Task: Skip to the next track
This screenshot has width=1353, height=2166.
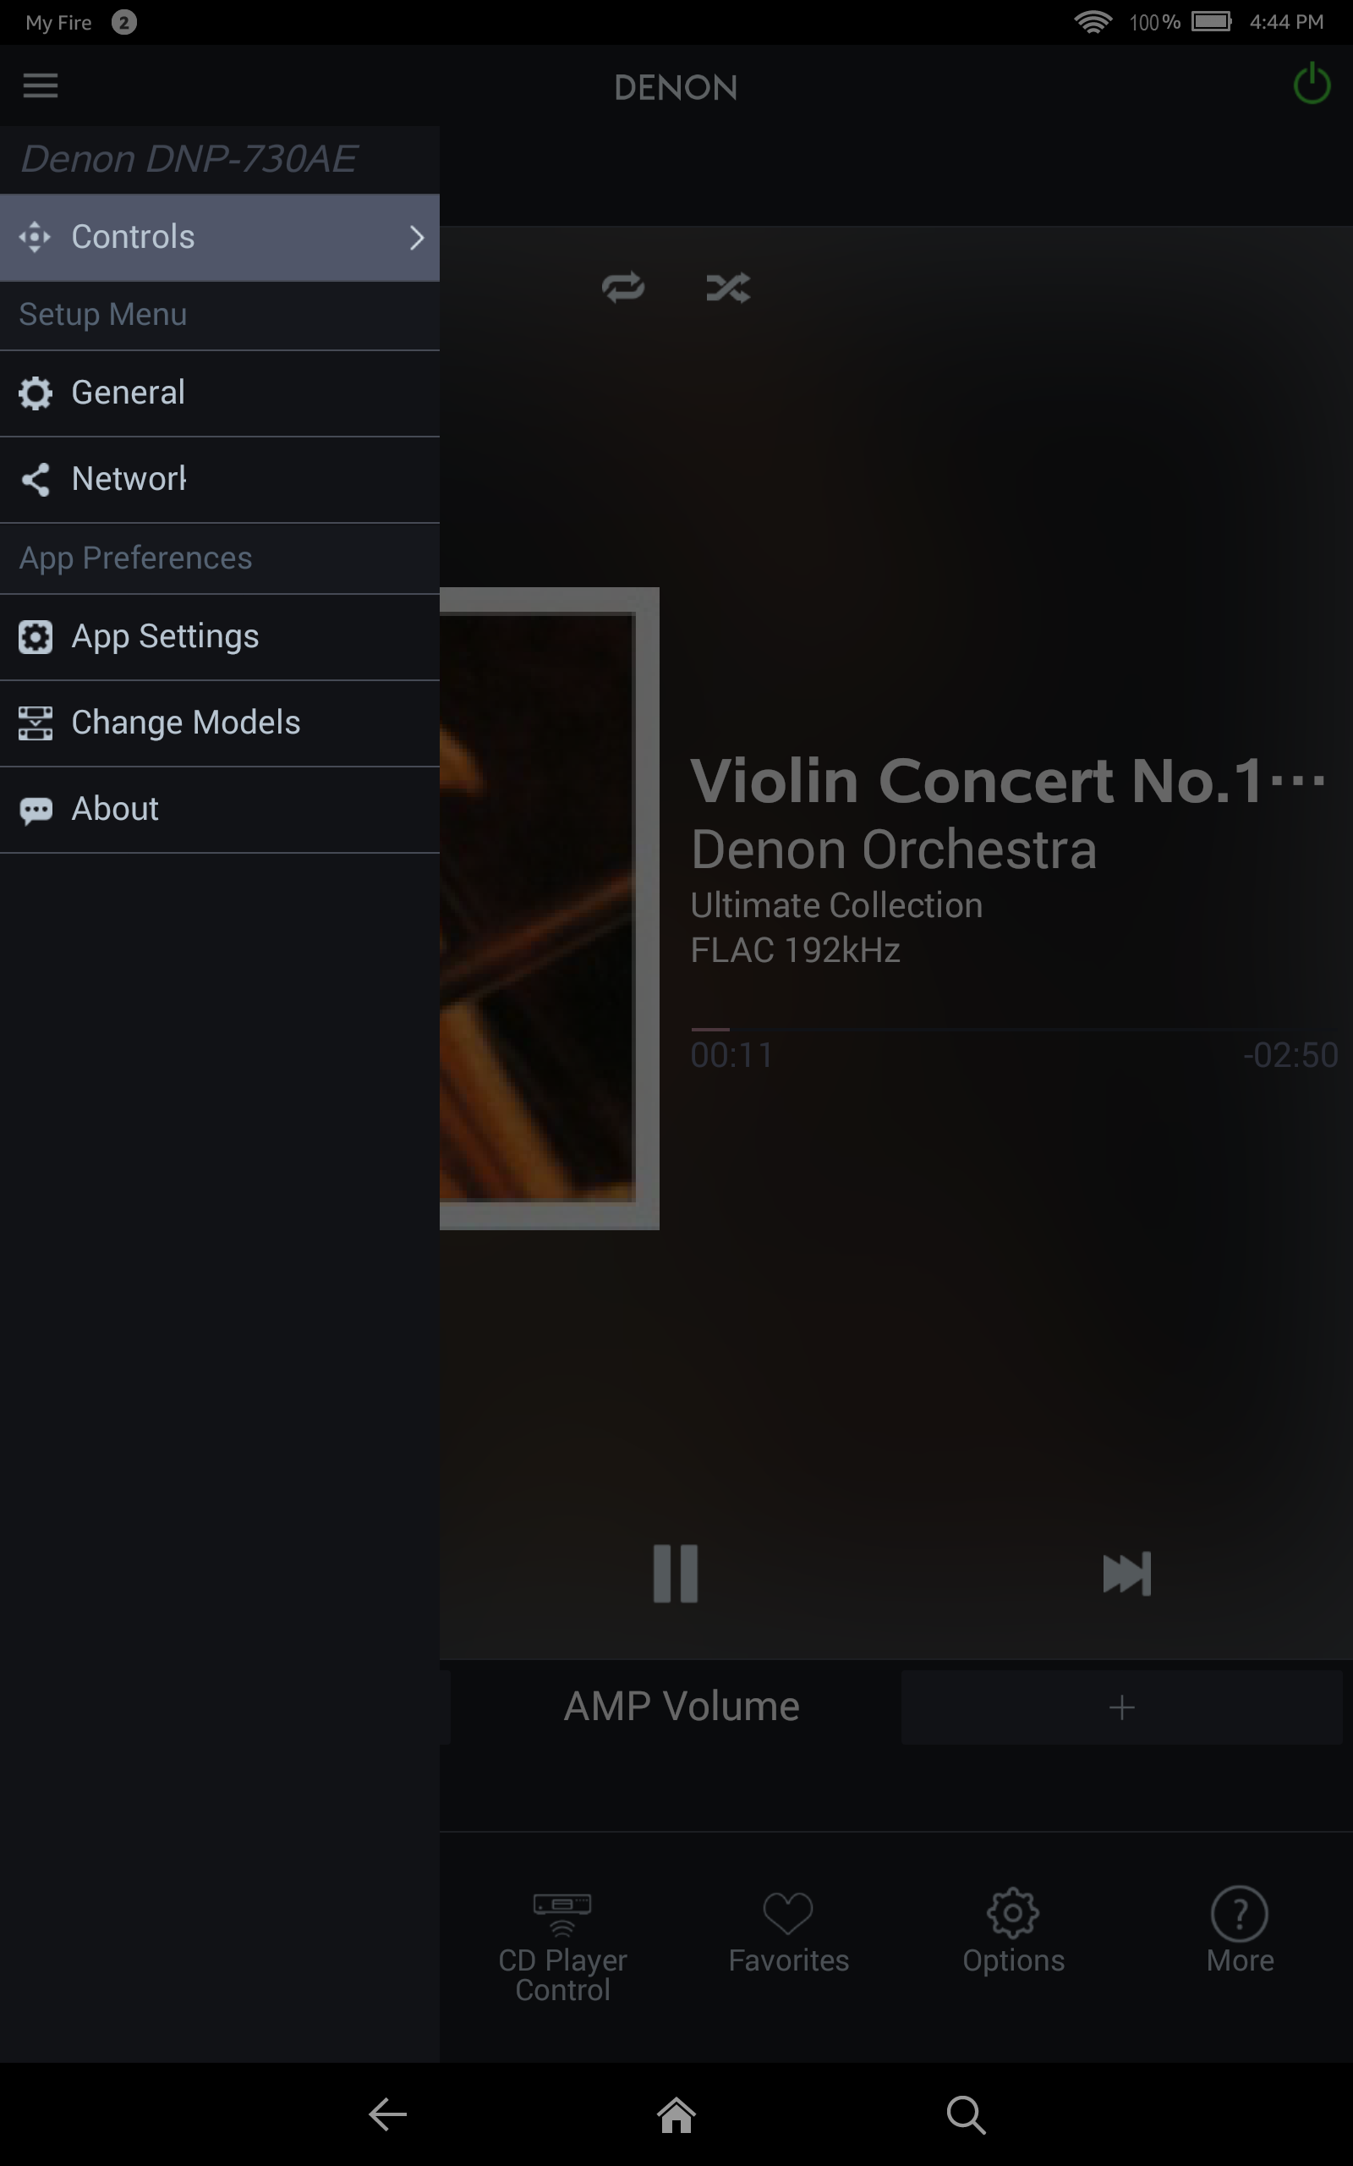Action: 1126,1575
